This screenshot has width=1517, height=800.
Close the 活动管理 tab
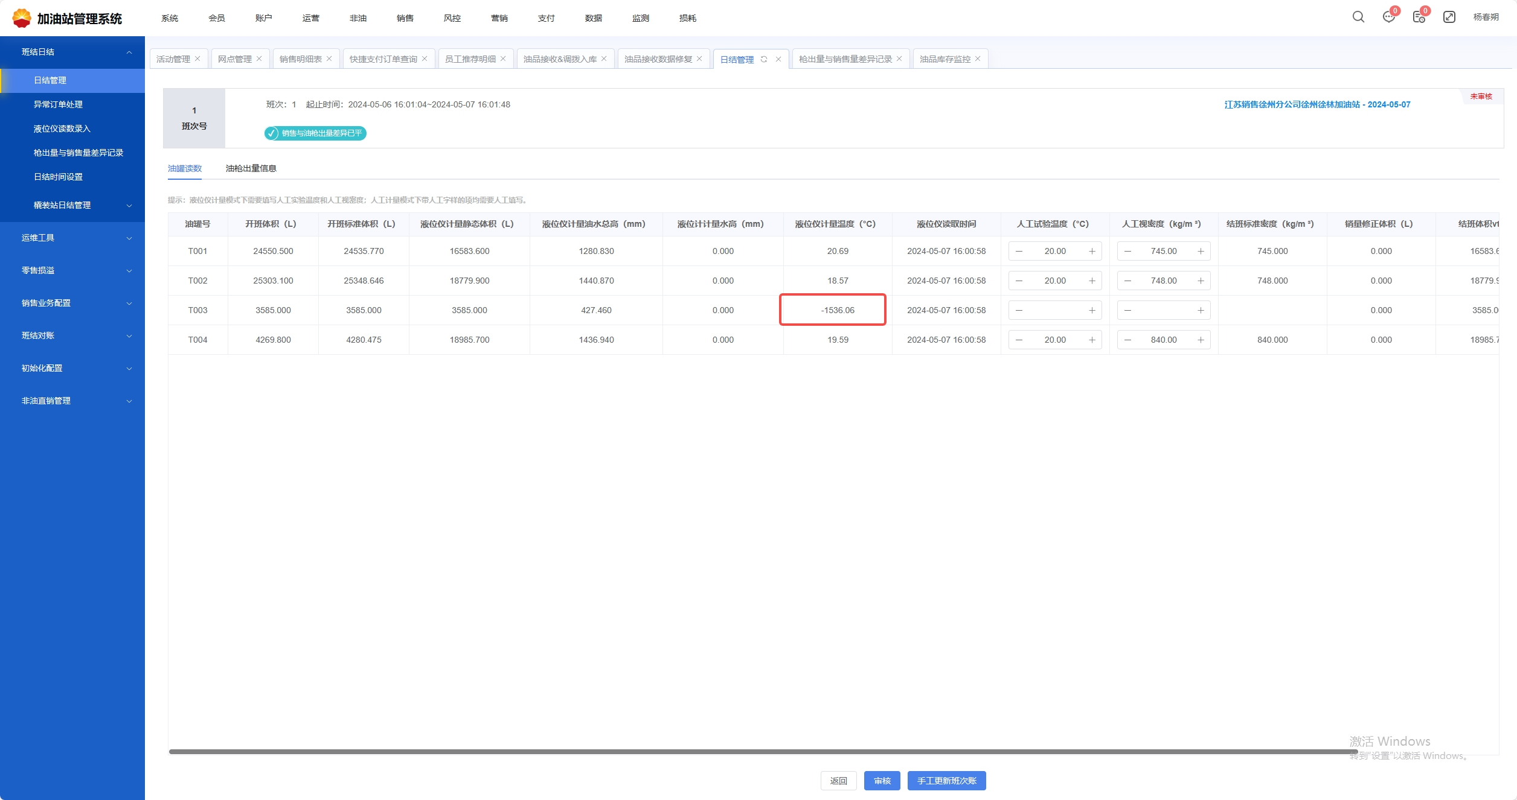point(197,59)
